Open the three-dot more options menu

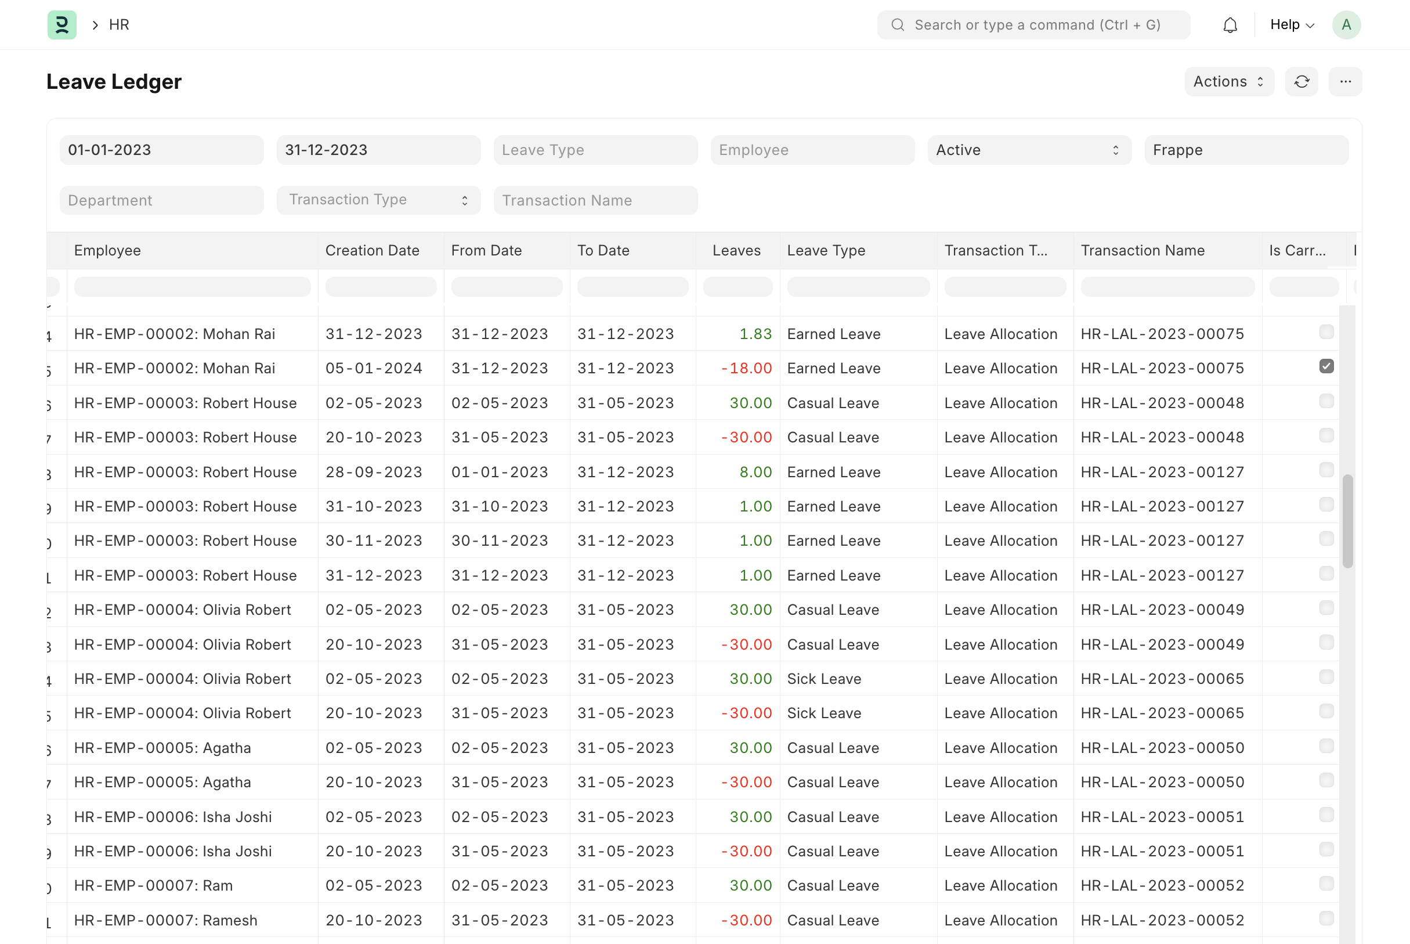(1346, 81)
